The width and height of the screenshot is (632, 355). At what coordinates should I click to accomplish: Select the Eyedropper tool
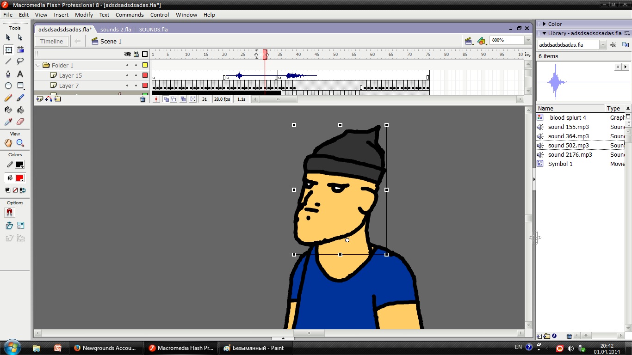(x=8, y=122)
